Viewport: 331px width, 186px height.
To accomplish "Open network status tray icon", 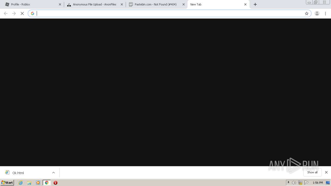I will pyautogui.click(x=300, y=183).
